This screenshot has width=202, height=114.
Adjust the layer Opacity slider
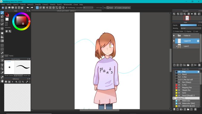click(188, 25)
